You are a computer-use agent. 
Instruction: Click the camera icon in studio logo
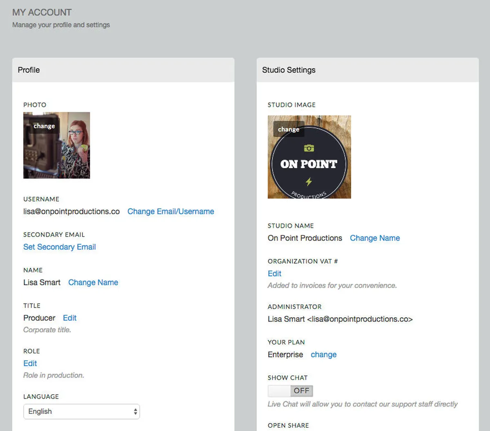(309, 148)
